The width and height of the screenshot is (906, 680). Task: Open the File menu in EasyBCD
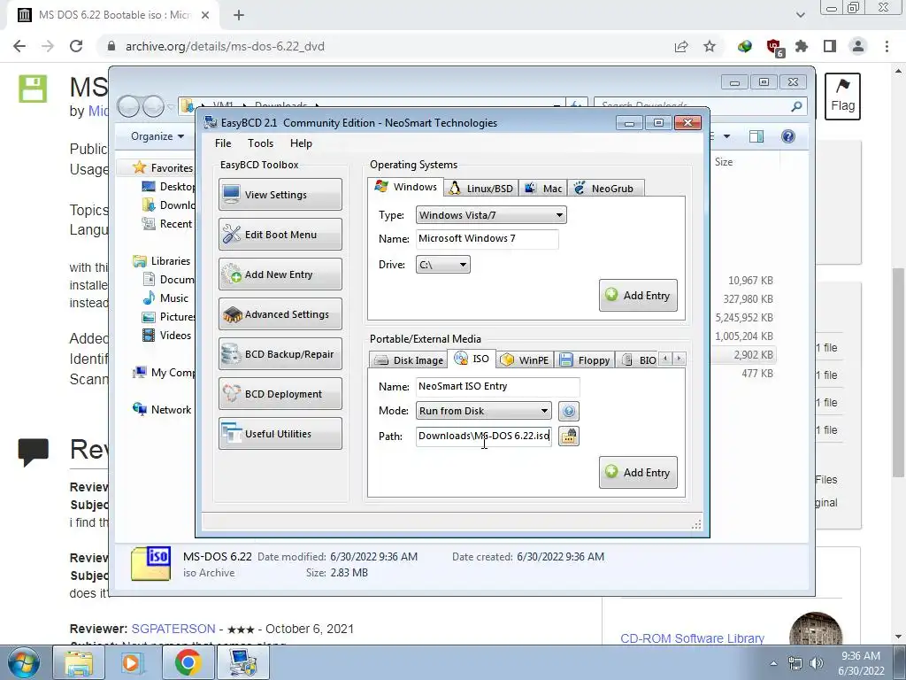[223, 143]
